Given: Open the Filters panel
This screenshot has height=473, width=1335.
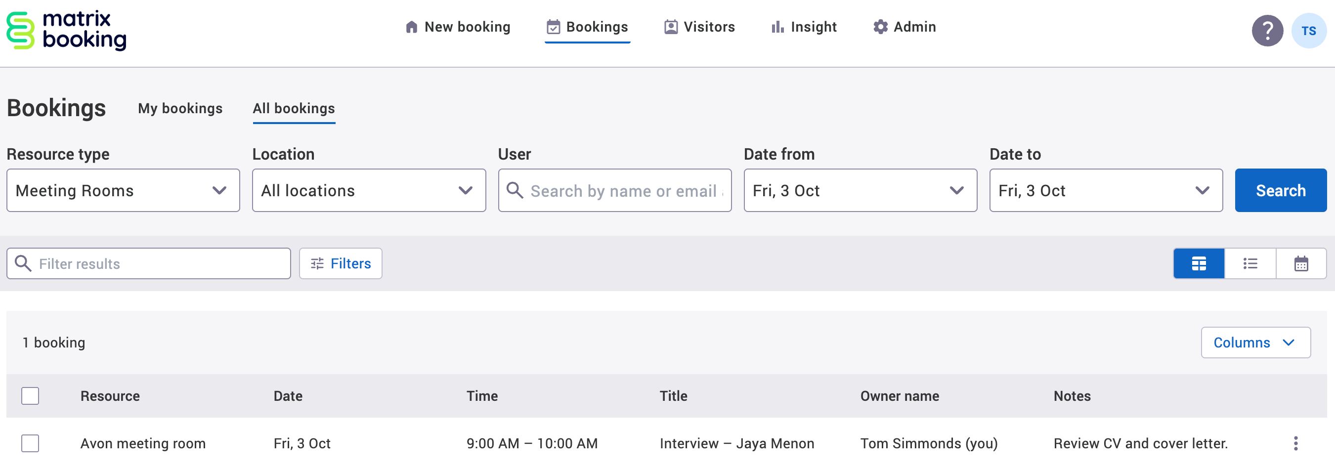Looking at the screenshot, I should 341,263.
